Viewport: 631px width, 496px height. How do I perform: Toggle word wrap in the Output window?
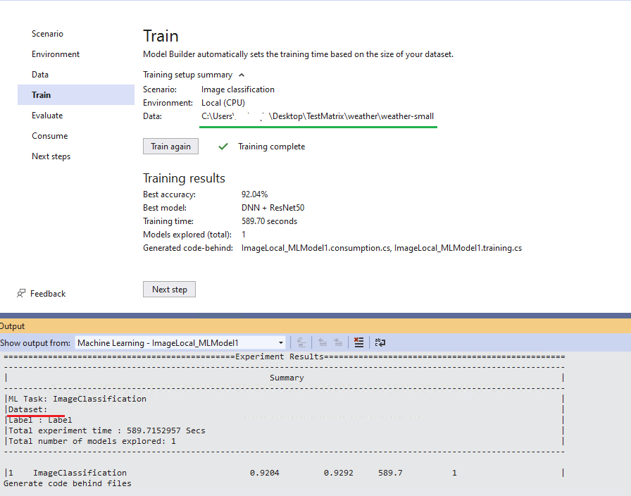[x=380, y=342]
